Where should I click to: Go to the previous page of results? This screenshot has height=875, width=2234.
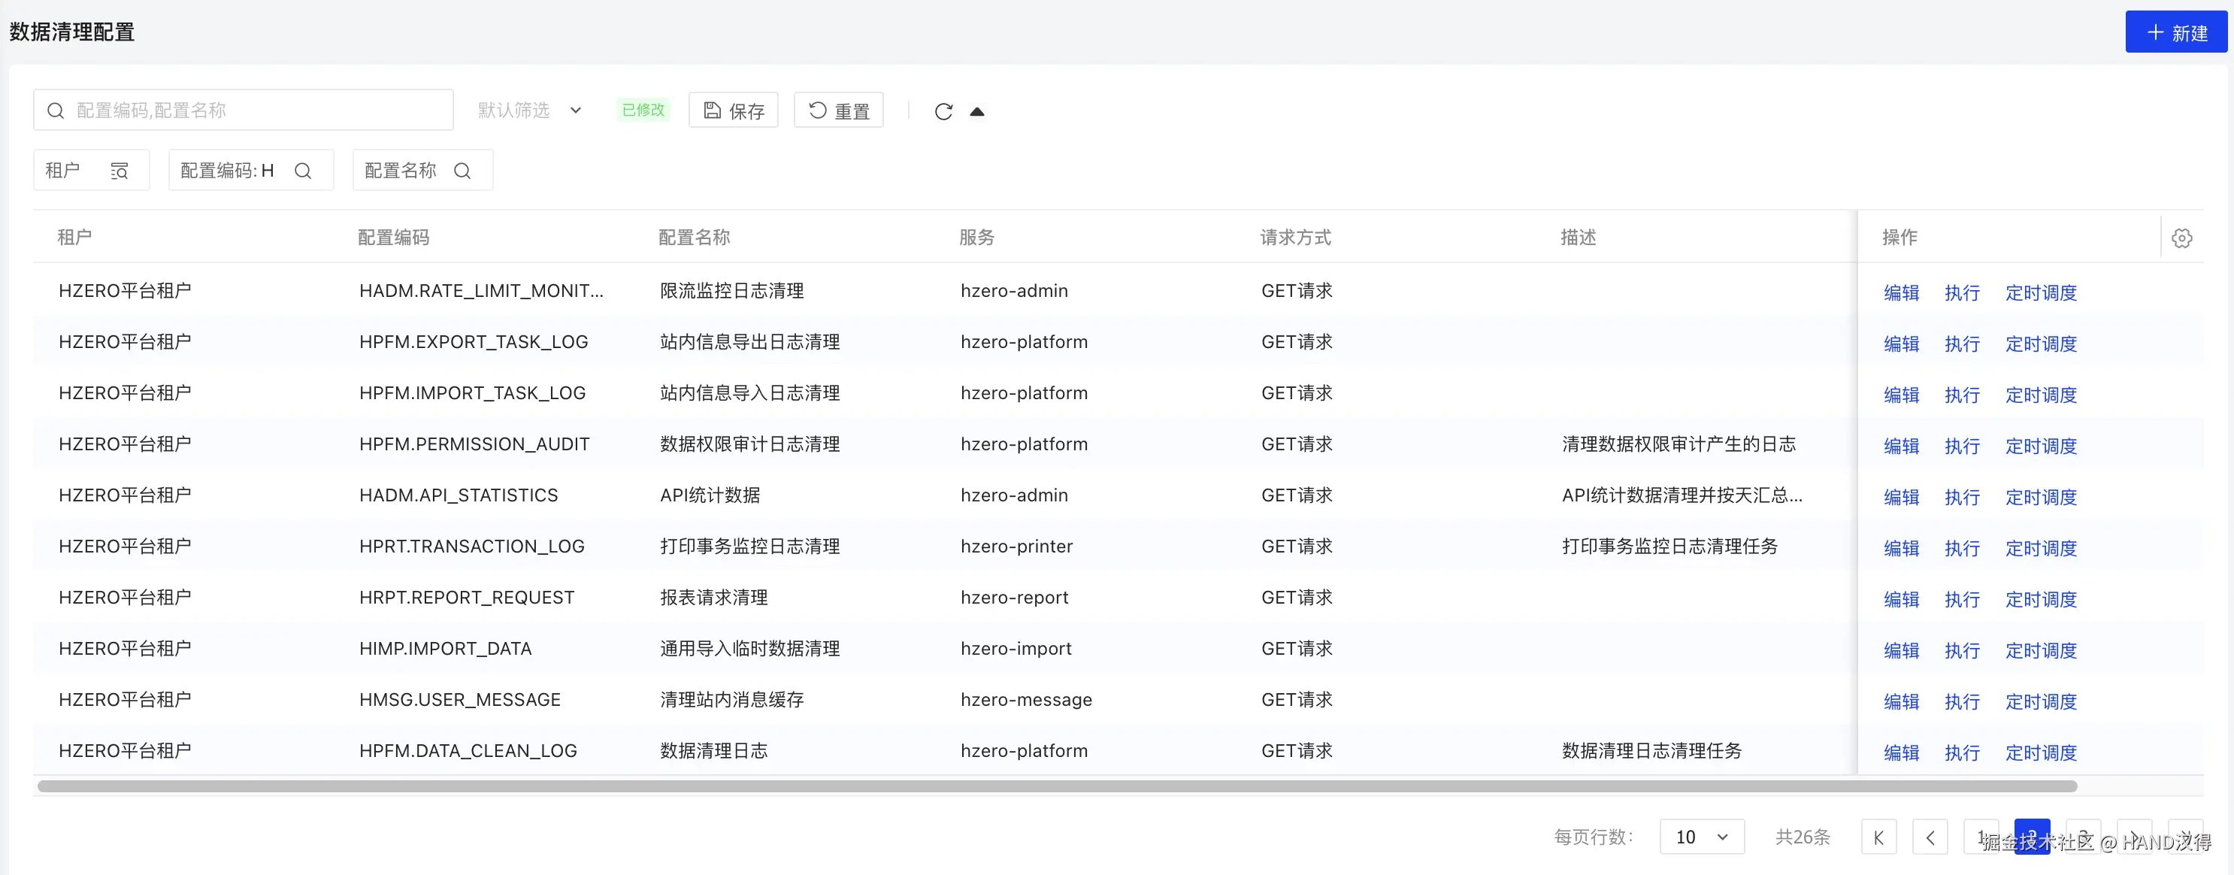pos(1930,837)
